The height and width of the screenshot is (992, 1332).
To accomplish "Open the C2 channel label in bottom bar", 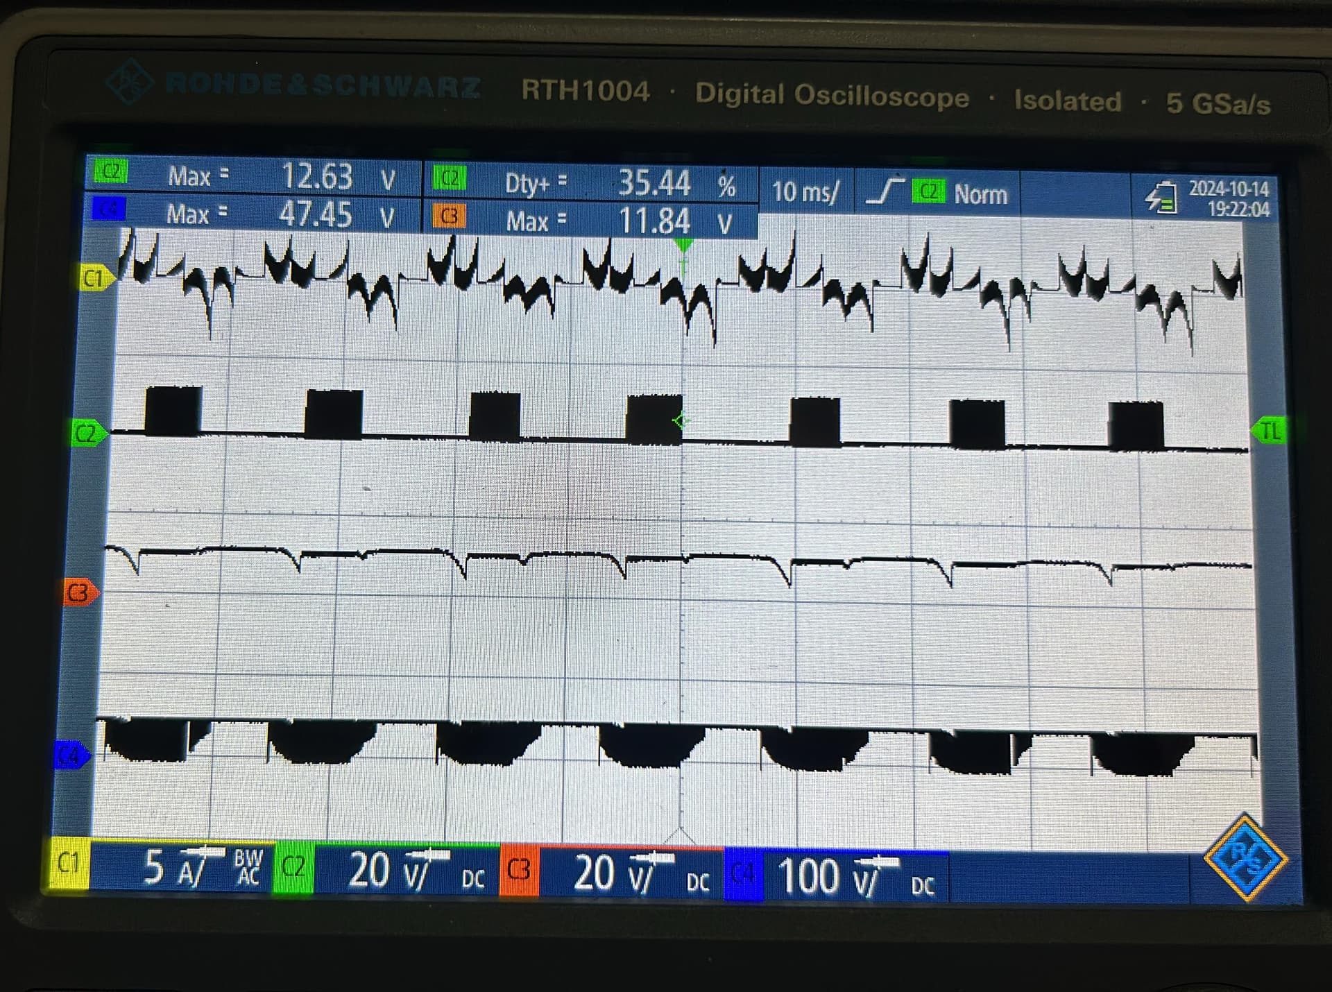I will (293, 867).
